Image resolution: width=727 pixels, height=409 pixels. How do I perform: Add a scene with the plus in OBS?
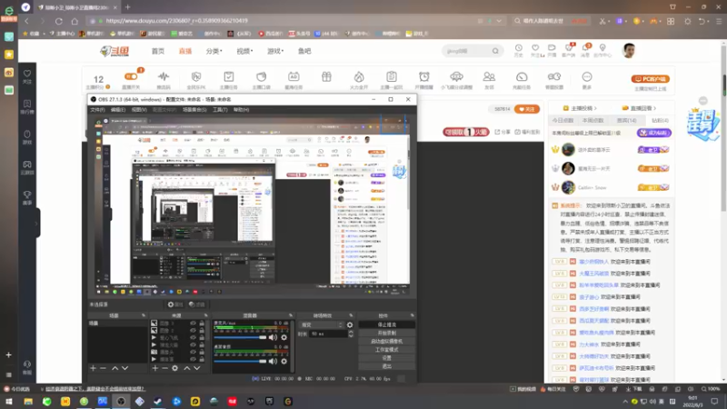(x=94, y=368)
